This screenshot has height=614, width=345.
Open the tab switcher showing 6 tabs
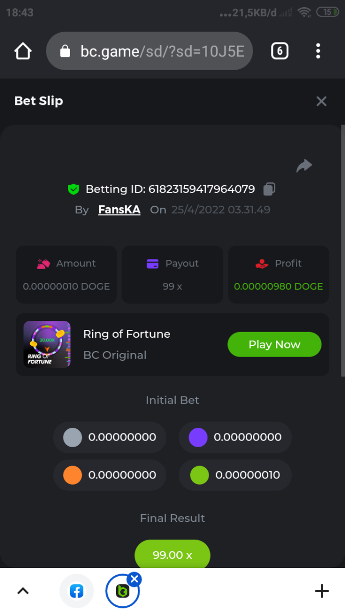280,51
